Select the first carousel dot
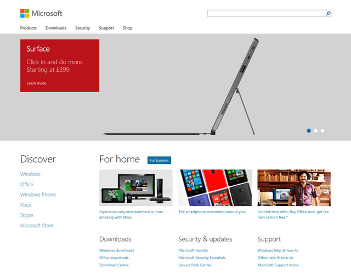351x274 pixels. point(309,130)
